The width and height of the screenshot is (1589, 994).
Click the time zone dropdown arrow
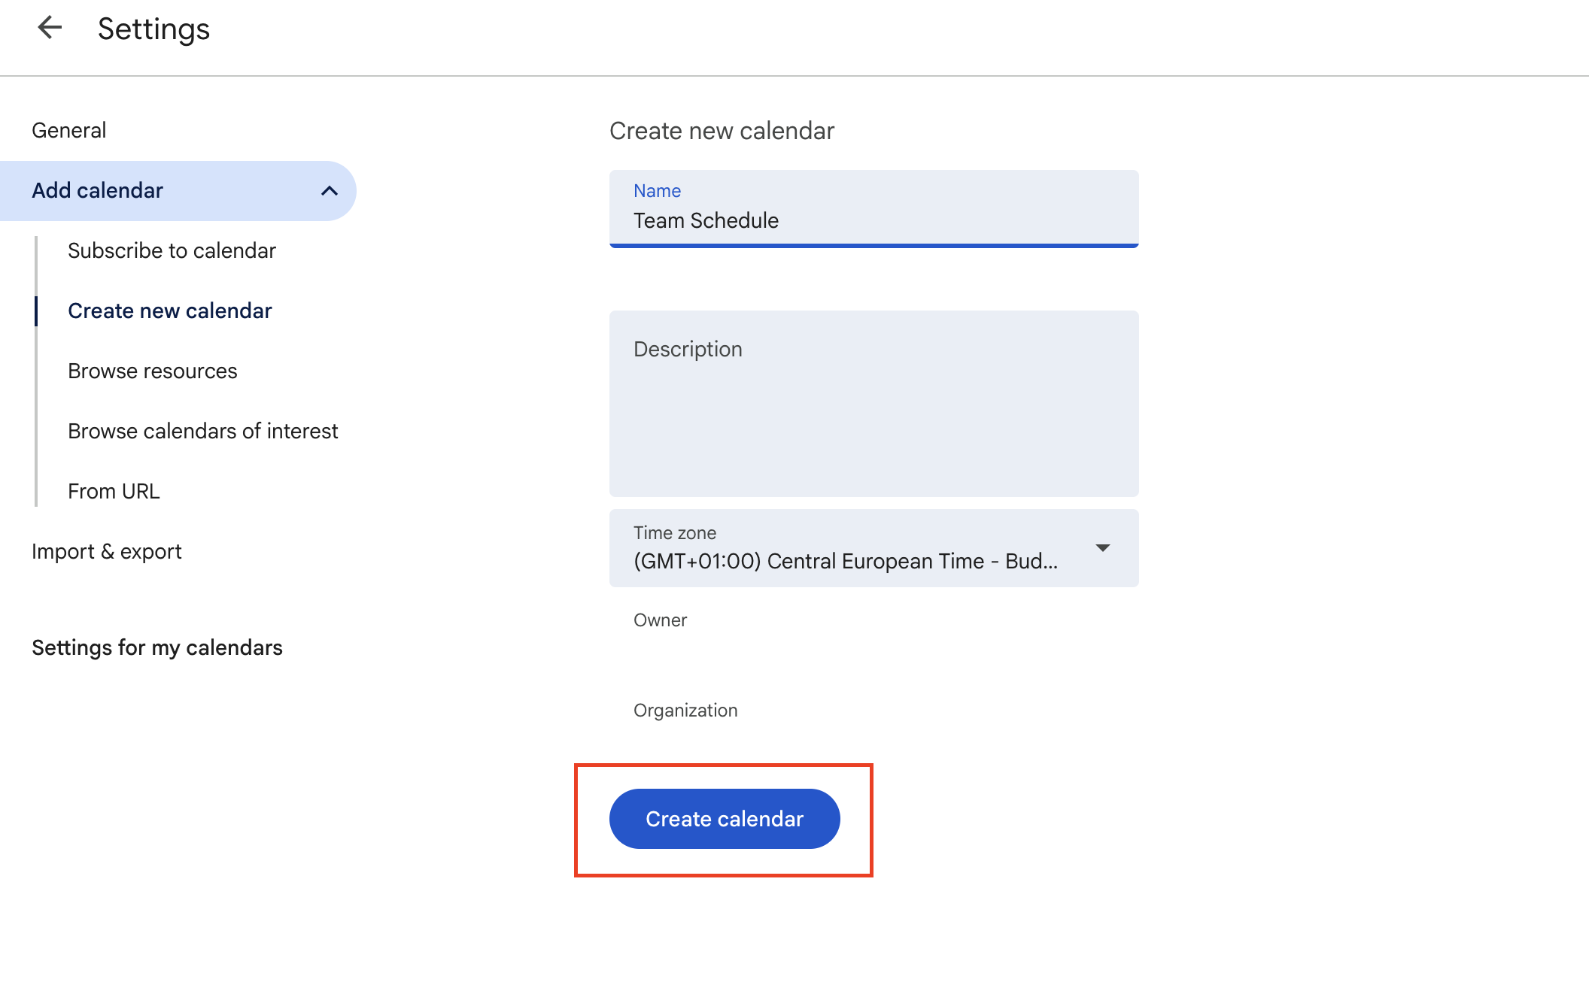pyautogui.click(x=1101, y=548)
